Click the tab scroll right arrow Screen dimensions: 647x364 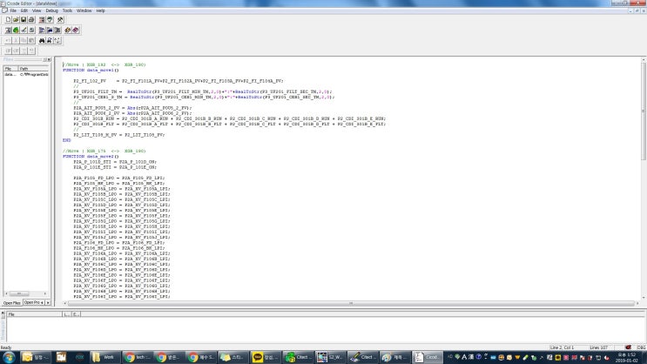tap(50, 302)
